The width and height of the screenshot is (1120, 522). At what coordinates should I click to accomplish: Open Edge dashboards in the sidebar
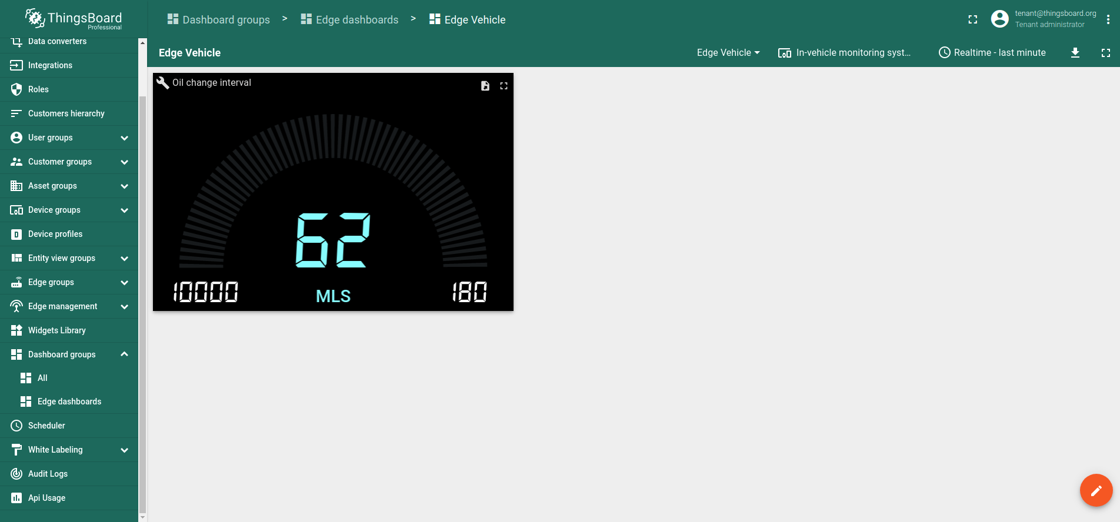click(x=69, y=401)
